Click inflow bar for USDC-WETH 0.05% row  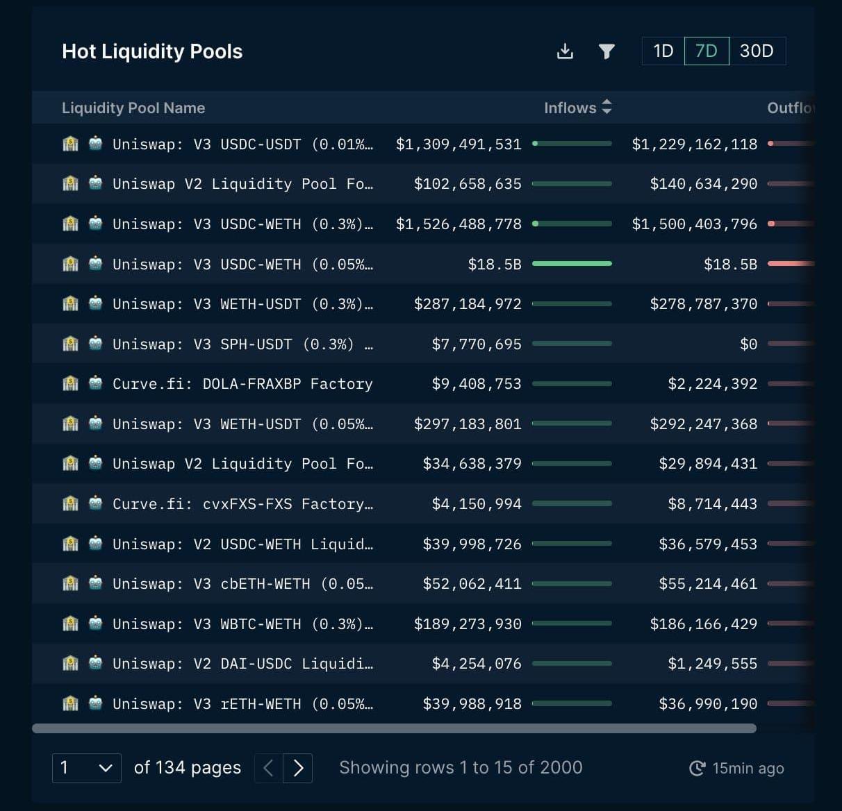point(572,264)
